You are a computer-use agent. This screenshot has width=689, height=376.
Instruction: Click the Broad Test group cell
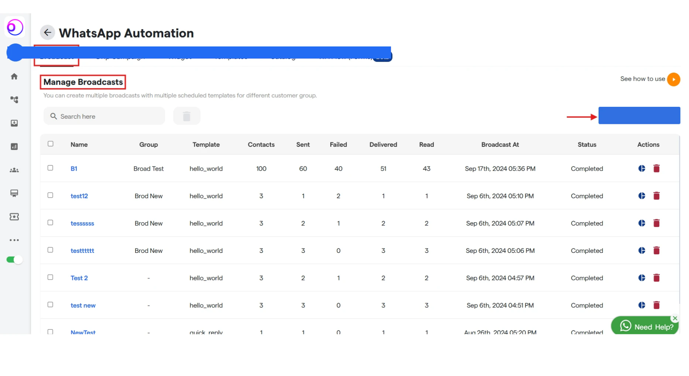click(x=148, y=168)
